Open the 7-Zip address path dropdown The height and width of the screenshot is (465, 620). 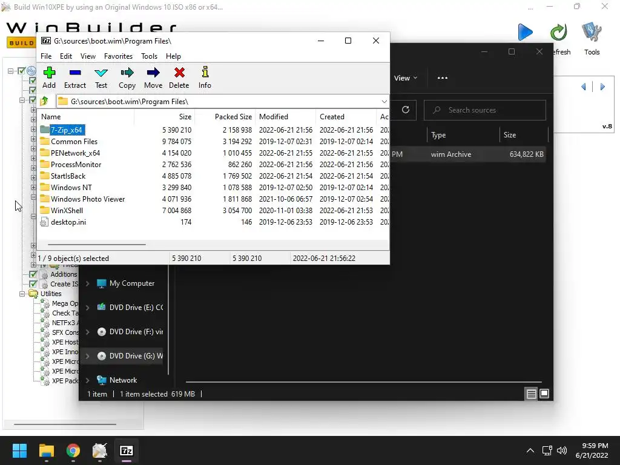384,102
